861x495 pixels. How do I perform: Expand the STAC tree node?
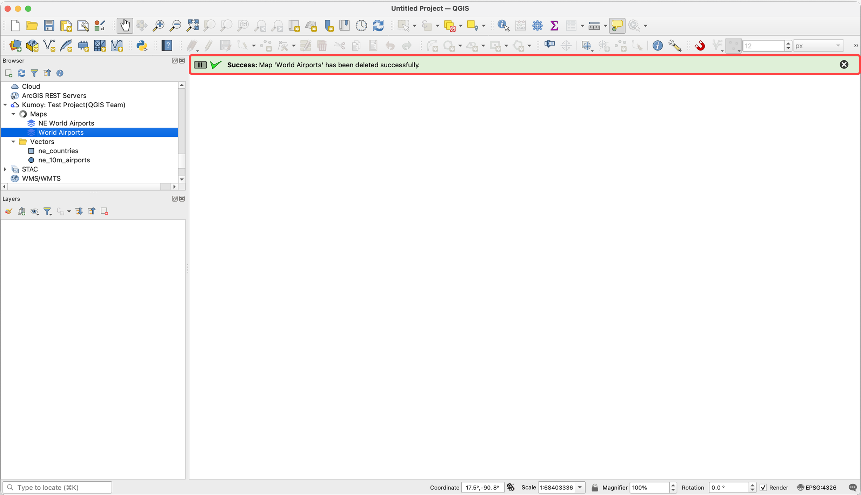point(5,169)
